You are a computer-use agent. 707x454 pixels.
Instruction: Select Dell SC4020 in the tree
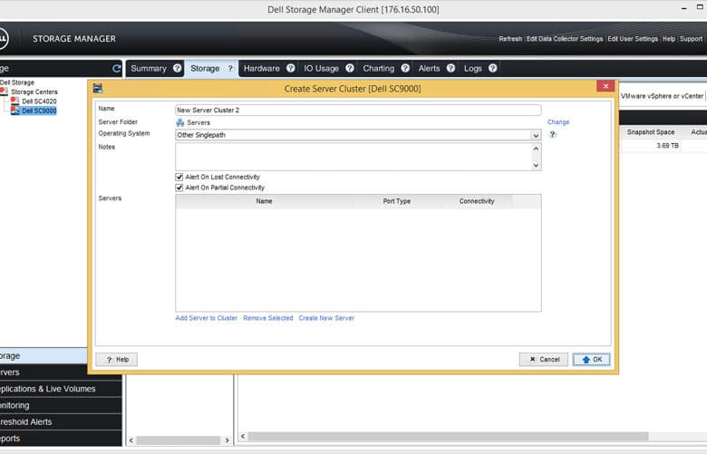pos(39,101)
